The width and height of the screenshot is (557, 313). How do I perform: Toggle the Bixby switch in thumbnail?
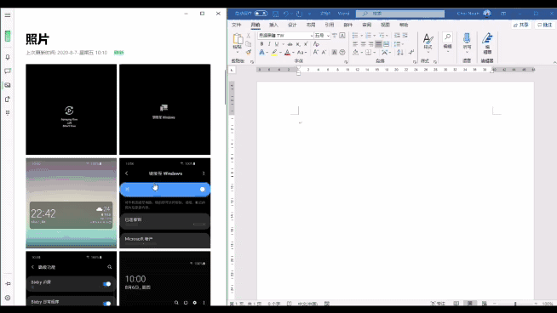point(106,284)
